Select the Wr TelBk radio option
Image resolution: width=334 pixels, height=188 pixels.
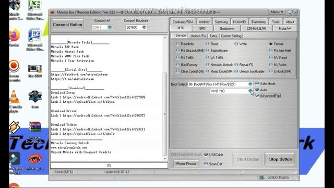pyautogui.click(x=214, y=57)
